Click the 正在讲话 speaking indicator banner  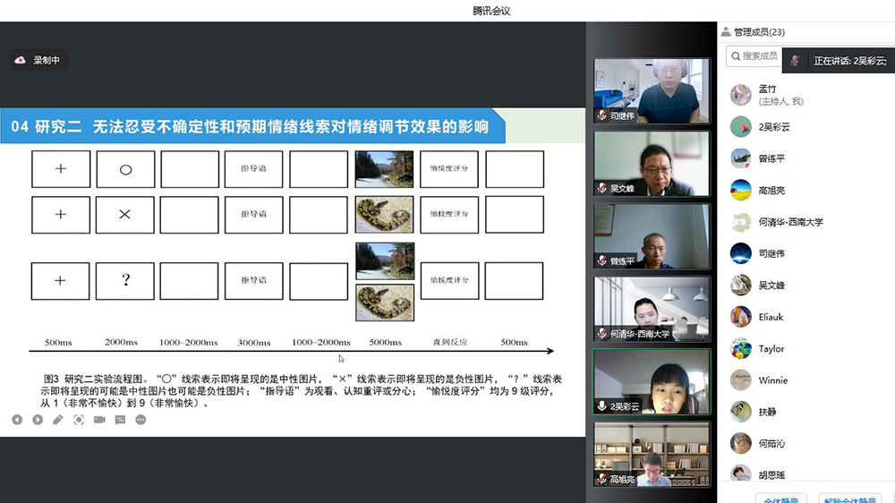pos(838,61)
